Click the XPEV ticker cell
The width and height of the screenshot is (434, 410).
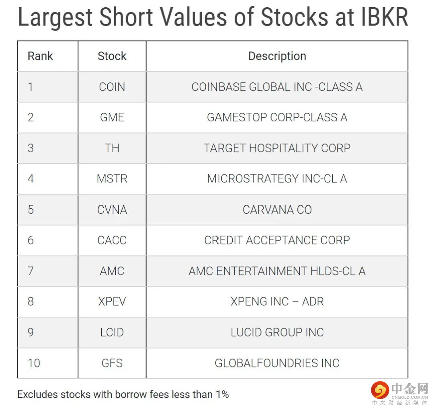112,301
